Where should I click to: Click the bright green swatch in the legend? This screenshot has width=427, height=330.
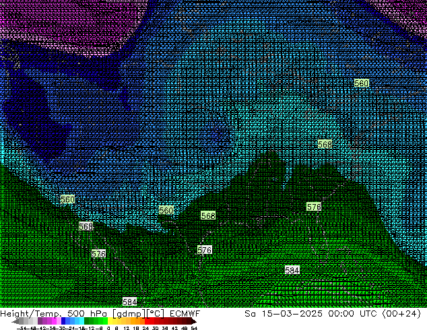pos(105,321)
